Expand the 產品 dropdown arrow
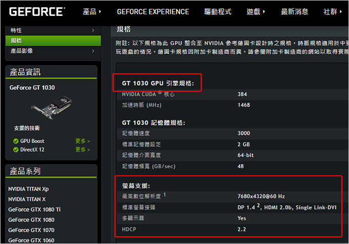 pos(100,12)
